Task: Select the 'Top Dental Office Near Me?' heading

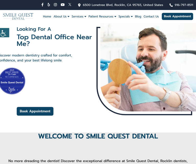Action: click(54, 40)
